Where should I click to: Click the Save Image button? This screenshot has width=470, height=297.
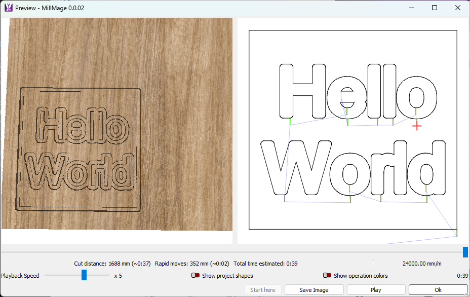click(314, 290)
